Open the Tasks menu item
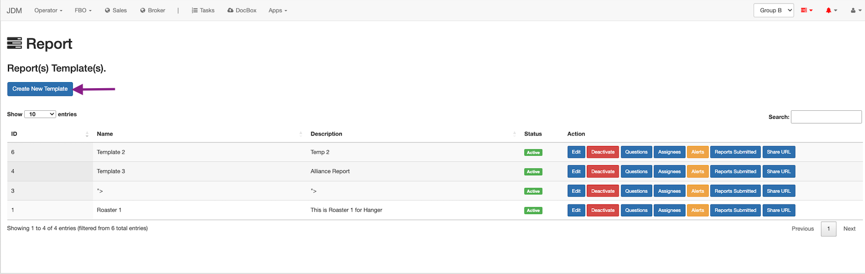 pyautogui.click(x=203, y=11)
